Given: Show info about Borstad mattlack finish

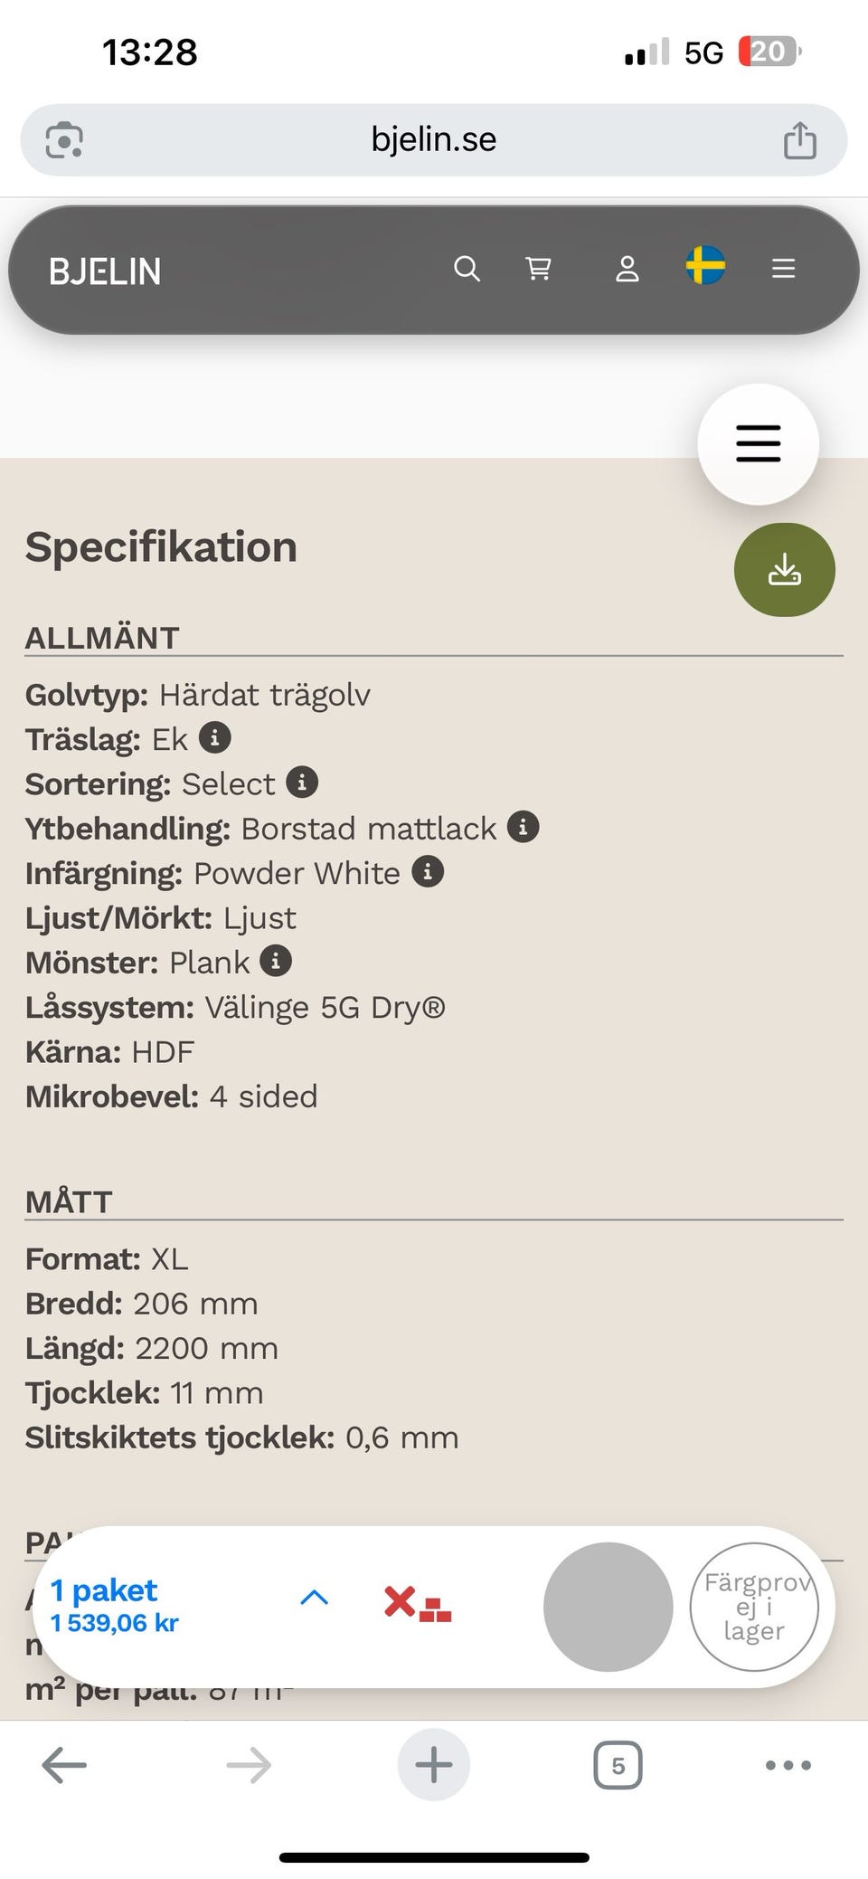Looking at the screenshot, I should tap(523, 827).
